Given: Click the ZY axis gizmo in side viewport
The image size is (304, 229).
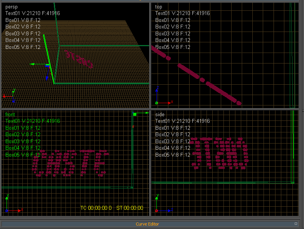Looking at the screenshot, I should coord(164,203).
